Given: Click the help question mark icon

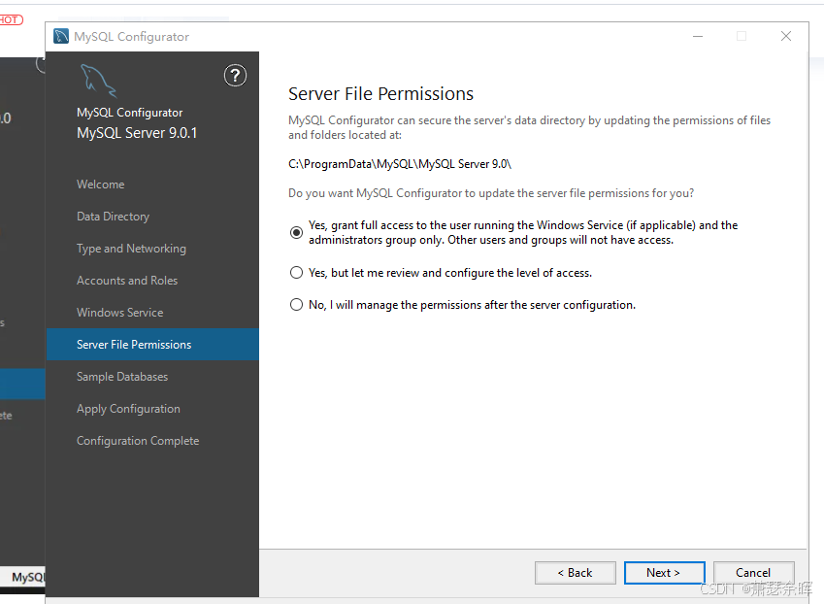Looking at the screenshot, I should click(235, 75).
